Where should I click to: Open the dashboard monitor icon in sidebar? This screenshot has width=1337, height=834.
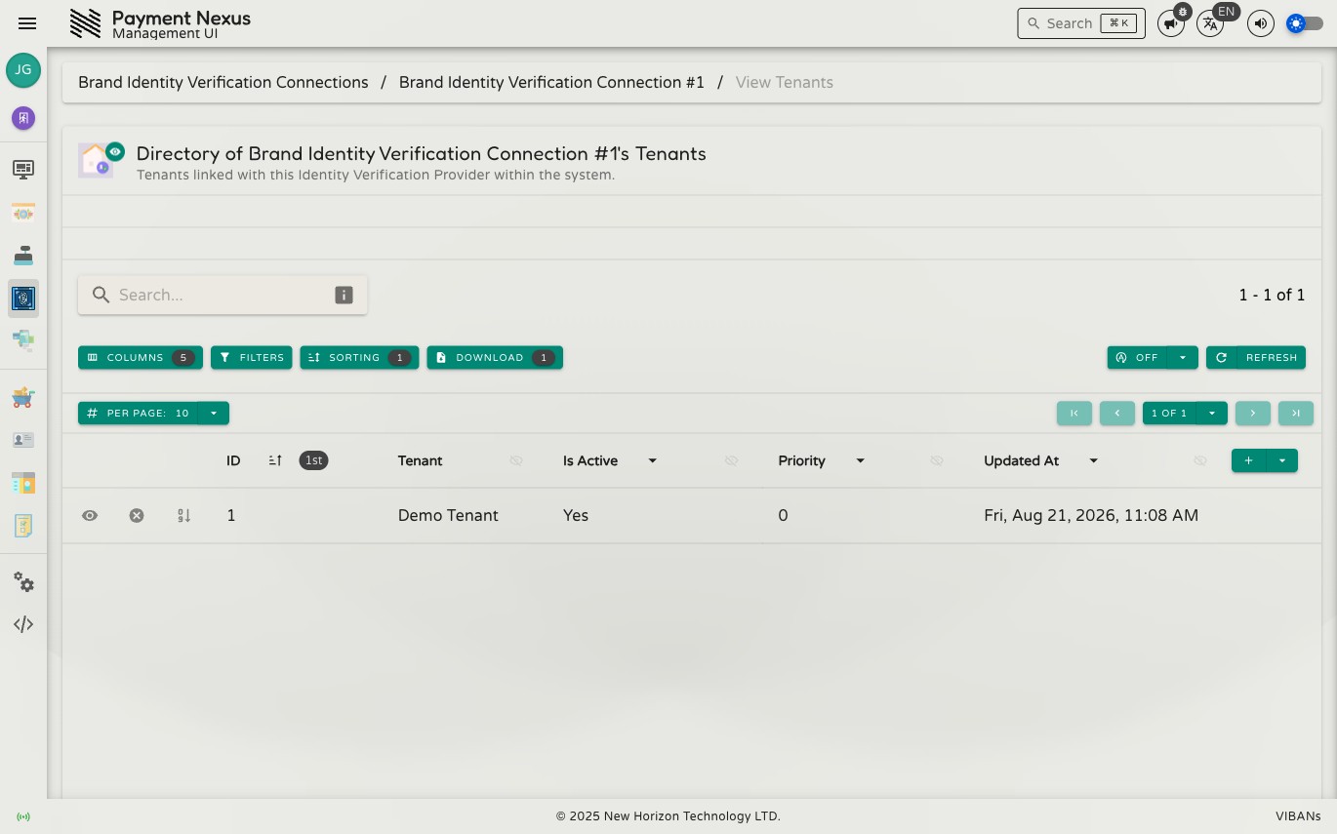[x=23, y=170]
